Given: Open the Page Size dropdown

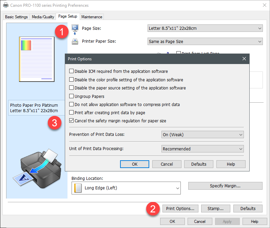Looking at the screenshot, I should [x=205, y=28].
